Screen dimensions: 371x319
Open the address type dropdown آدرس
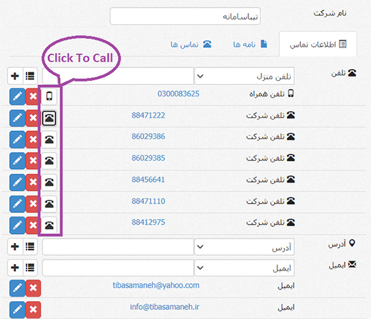tap(244, 247)
